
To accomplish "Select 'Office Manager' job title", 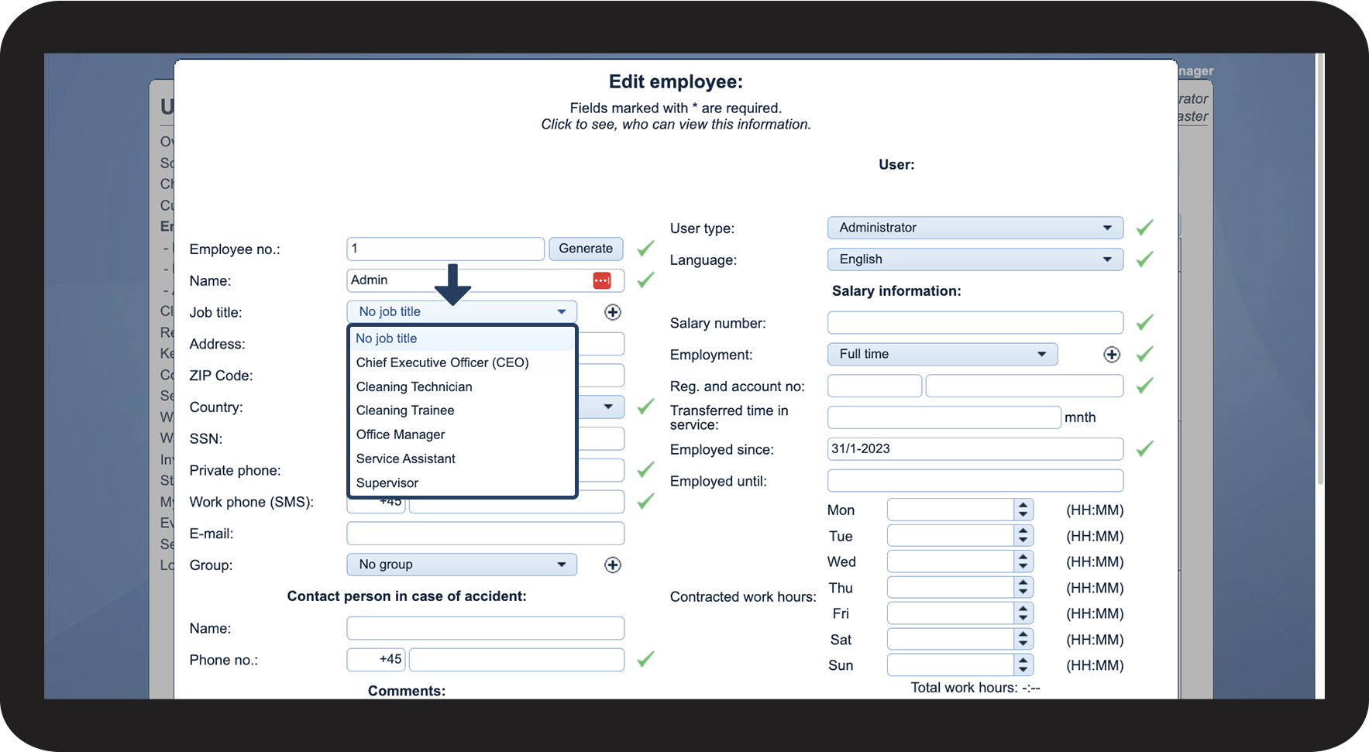I will [x=463, y=434].
